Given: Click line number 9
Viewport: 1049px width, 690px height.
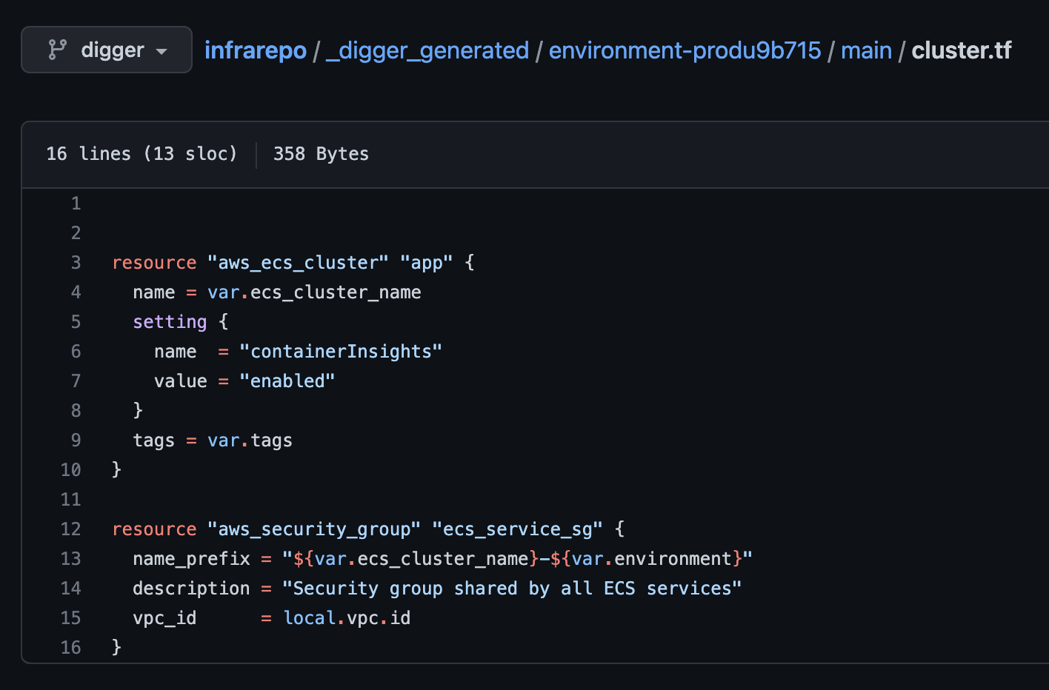Looking at the screenshot, I should coord(76,441).
